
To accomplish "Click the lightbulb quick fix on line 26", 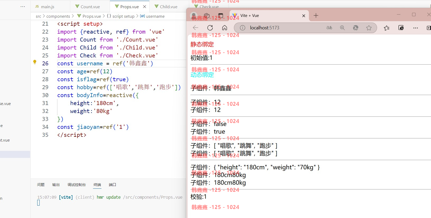I will point(35,62).
